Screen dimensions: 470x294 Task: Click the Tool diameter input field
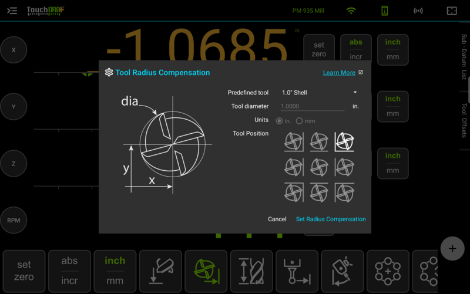point(312,106)
